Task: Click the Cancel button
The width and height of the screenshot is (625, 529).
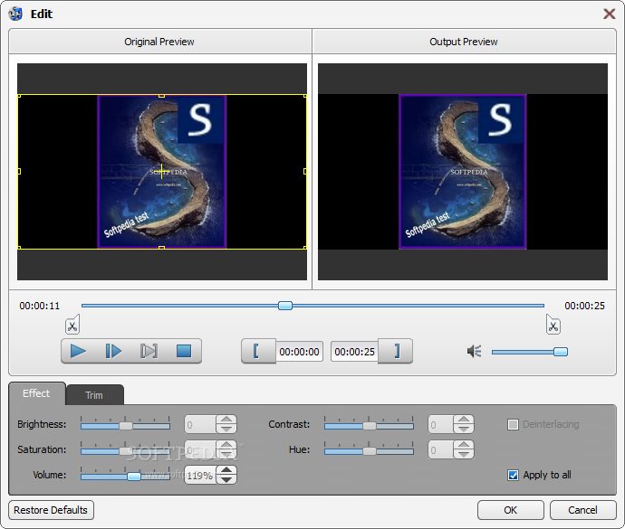Action: [582, 510]
